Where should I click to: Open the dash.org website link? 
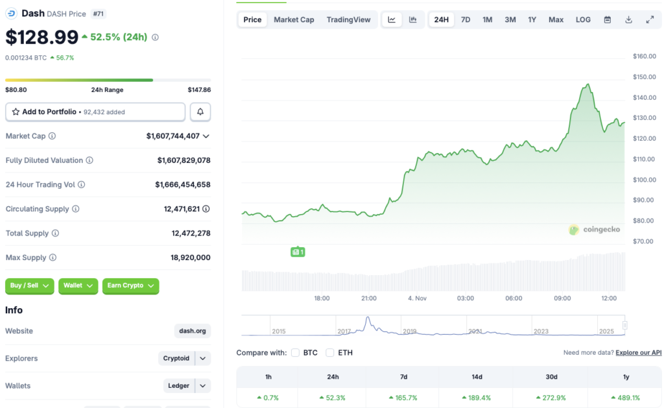[193, 331]
